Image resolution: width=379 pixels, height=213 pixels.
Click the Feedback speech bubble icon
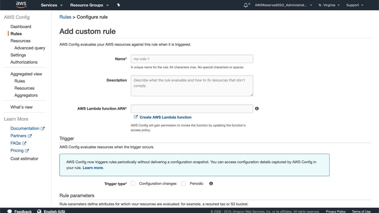coord(9,211)
